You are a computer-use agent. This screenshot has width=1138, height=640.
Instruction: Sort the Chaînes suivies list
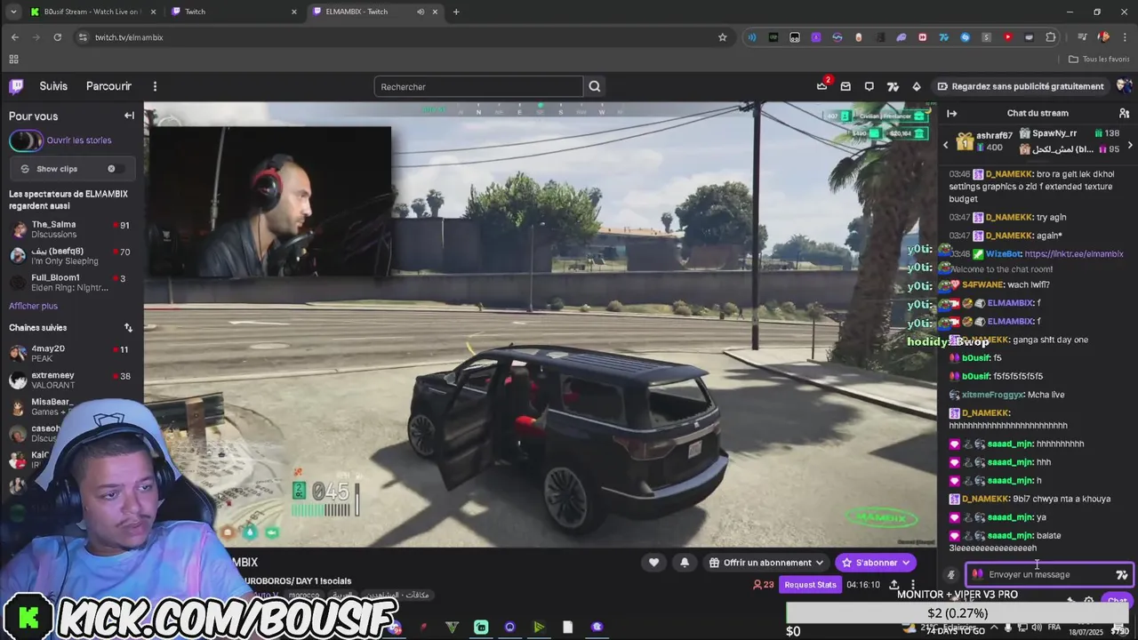click(128, 328)
